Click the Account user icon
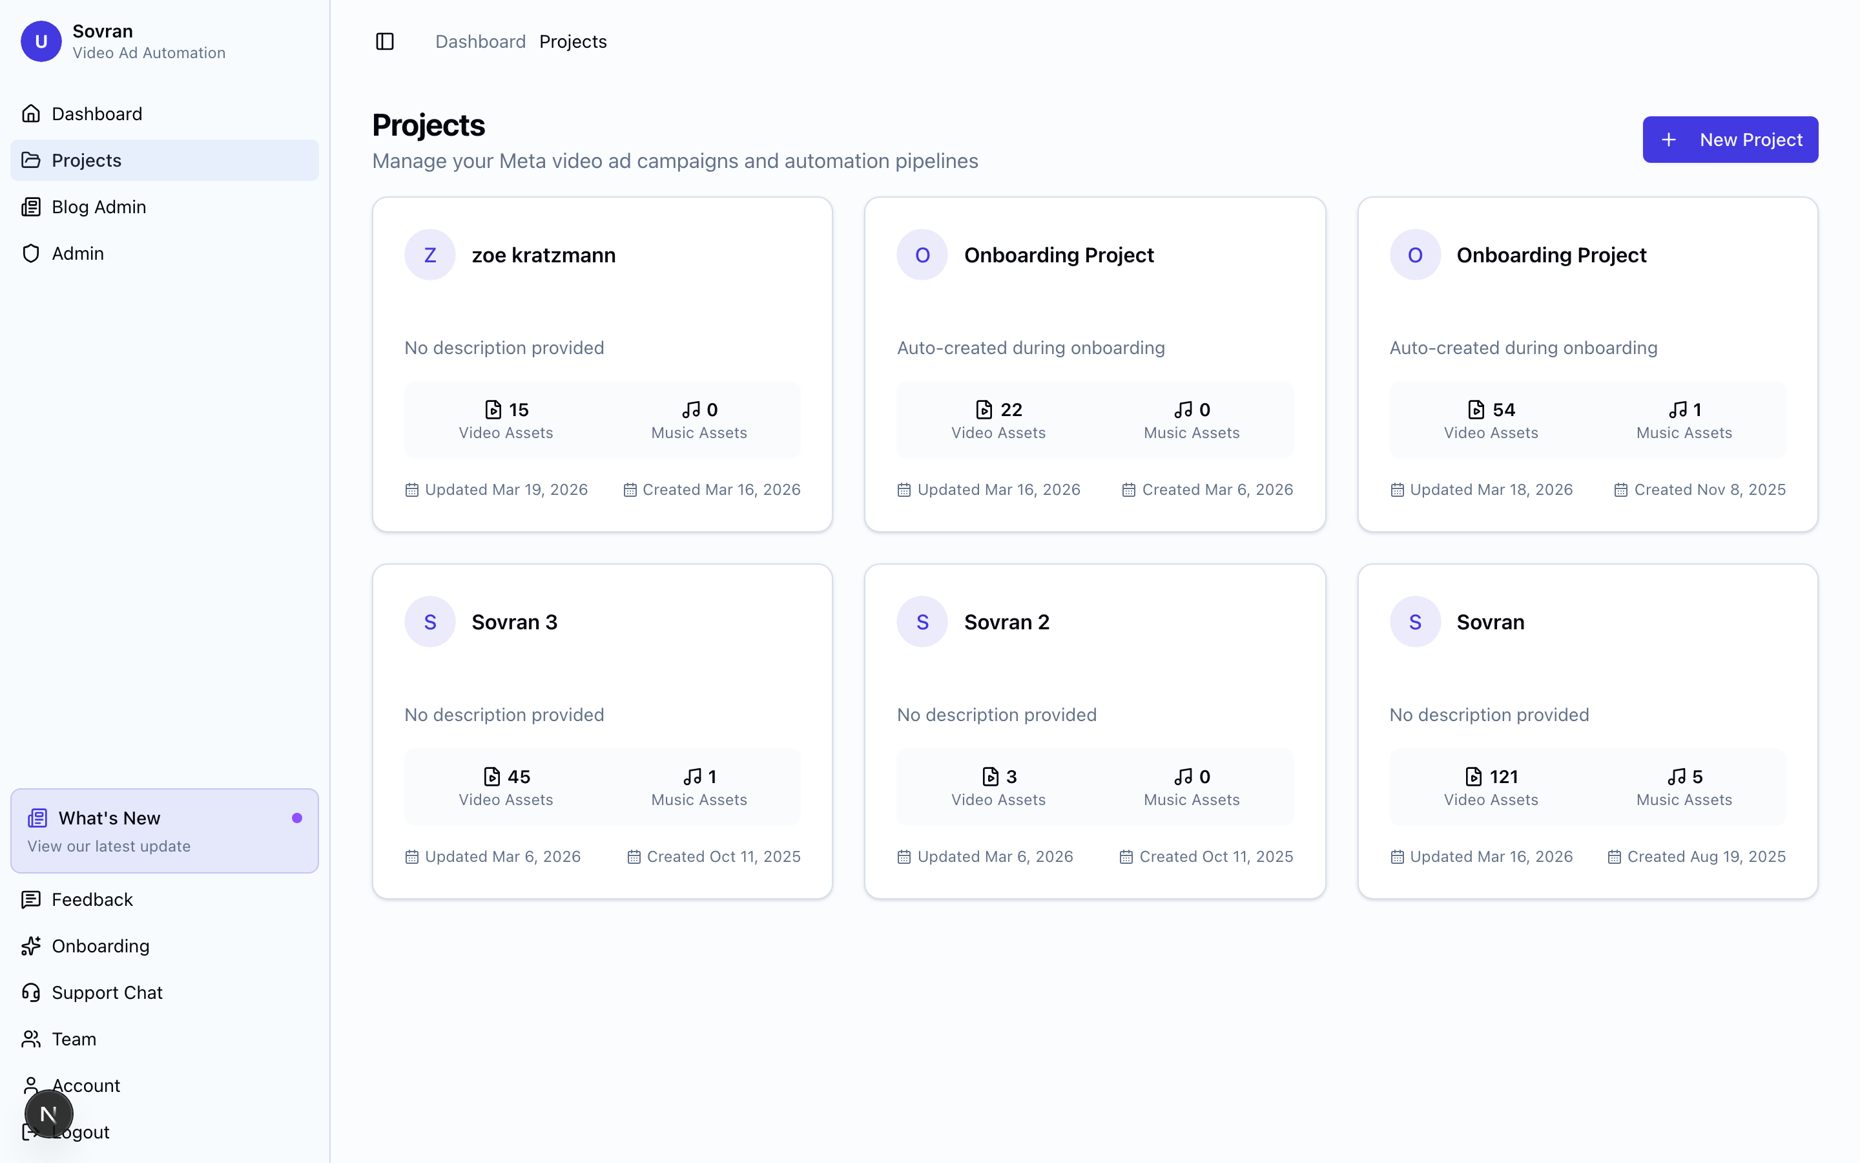Viewport: 1860px width, 1163px height. coord(31,1085)
